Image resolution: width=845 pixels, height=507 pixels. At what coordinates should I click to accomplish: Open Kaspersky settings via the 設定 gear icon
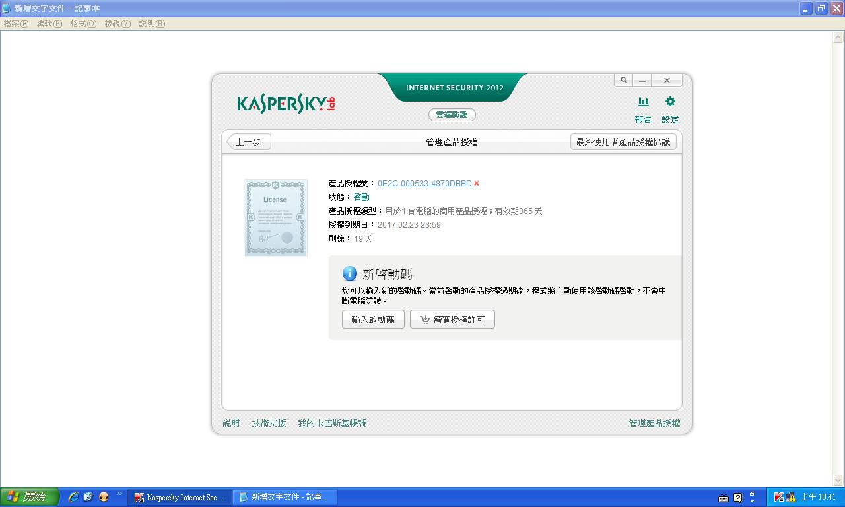pyautogui.click(x=669, y=108)
